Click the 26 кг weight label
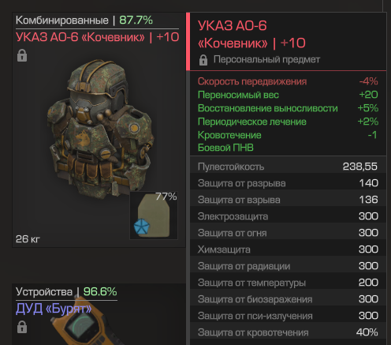This screenshot has width=391, height=345. click(28, 239)
